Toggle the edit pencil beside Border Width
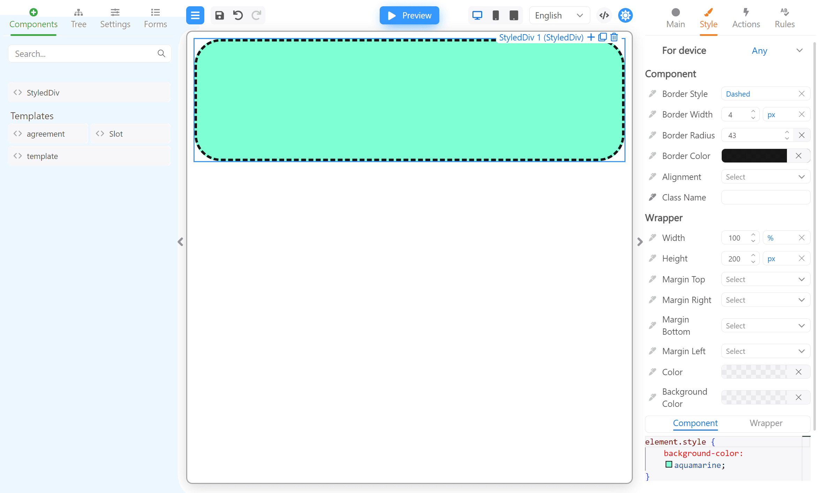This screenshot has width=819, height=493. (x=652, y=114)
